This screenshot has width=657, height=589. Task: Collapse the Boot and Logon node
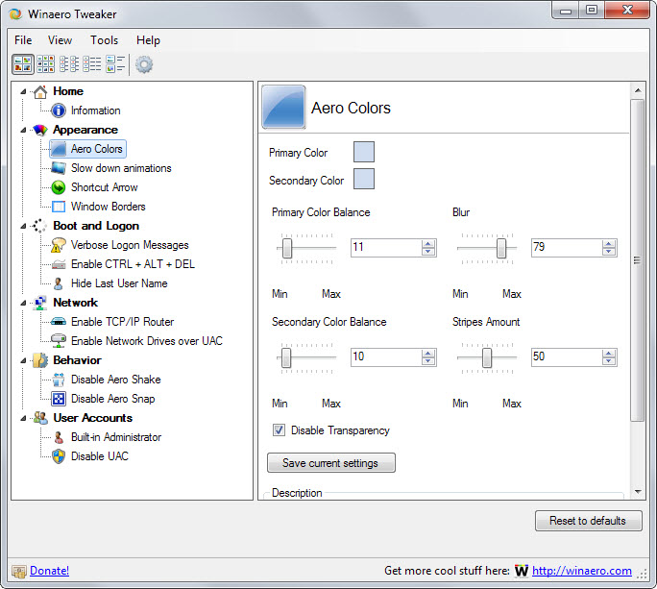[23, 226]
